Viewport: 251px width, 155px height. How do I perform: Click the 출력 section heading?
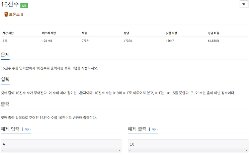5,104
